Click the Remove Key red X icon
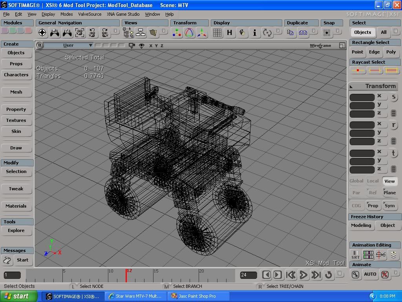This screenshot has width=402, height=302. [x=385, y=274]
